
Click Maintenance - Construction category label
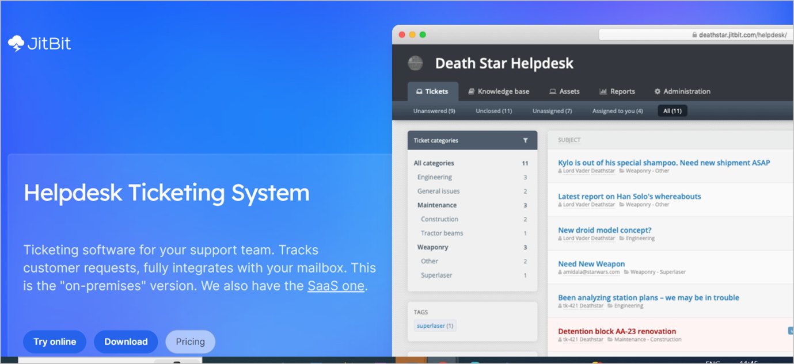pyautogui.click(x=648, y=339)
